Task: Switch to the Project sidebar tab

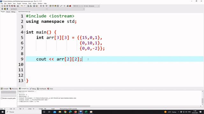Action: click(x=3, y=12)
